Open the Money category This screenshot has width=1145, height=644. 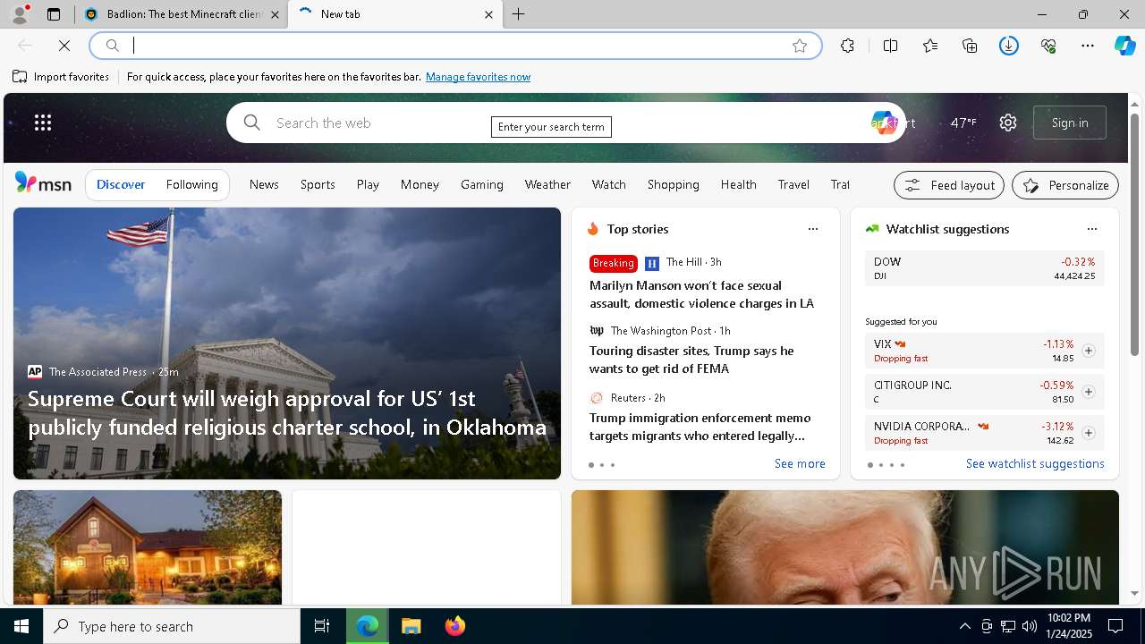420,184
